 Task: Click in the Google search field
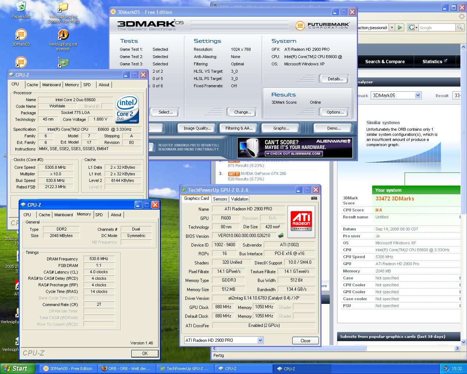437,27
